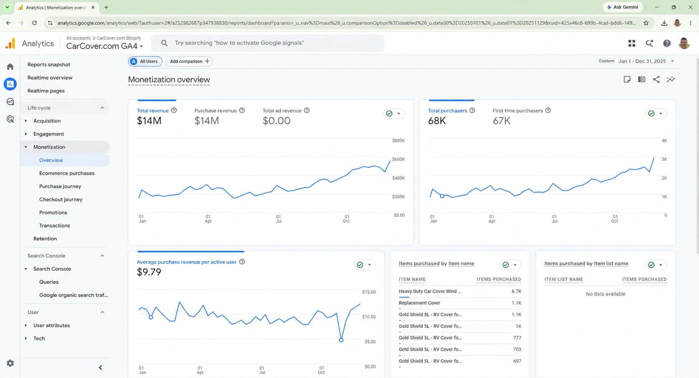Collapse the User section
The height and width of the screenshot is (378, 699).
tap(102, 312)
